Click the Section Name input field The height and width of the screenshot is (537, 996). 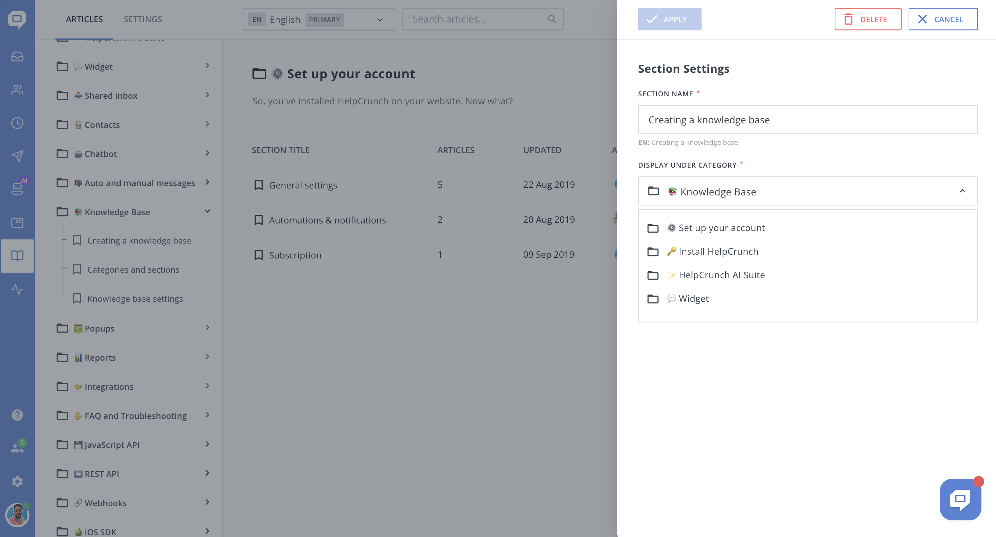click(x=807, y=120)
